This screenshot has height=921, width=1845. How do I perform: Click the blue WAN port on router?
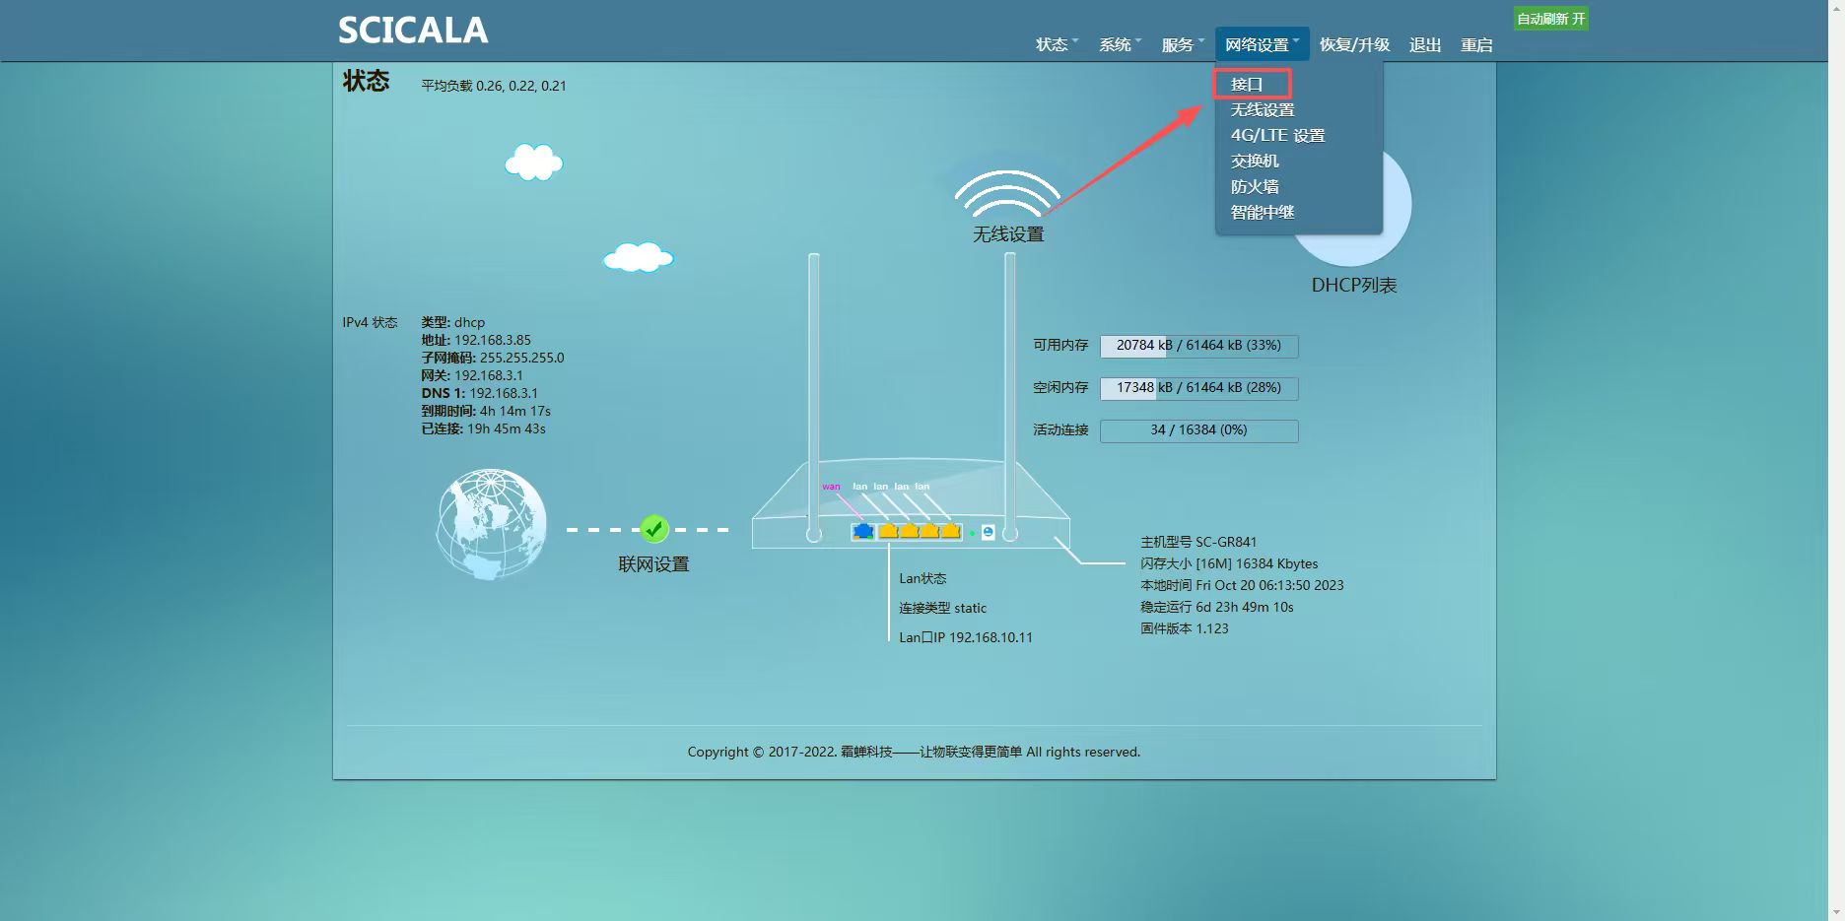863,532
